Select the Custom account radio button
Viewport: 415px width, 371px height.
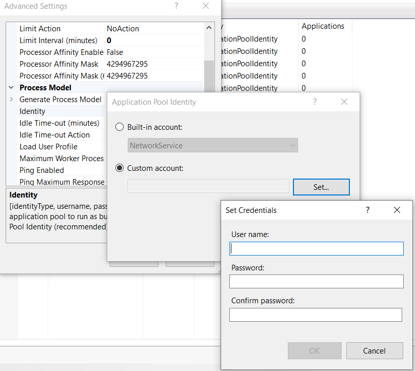[120, 168]
